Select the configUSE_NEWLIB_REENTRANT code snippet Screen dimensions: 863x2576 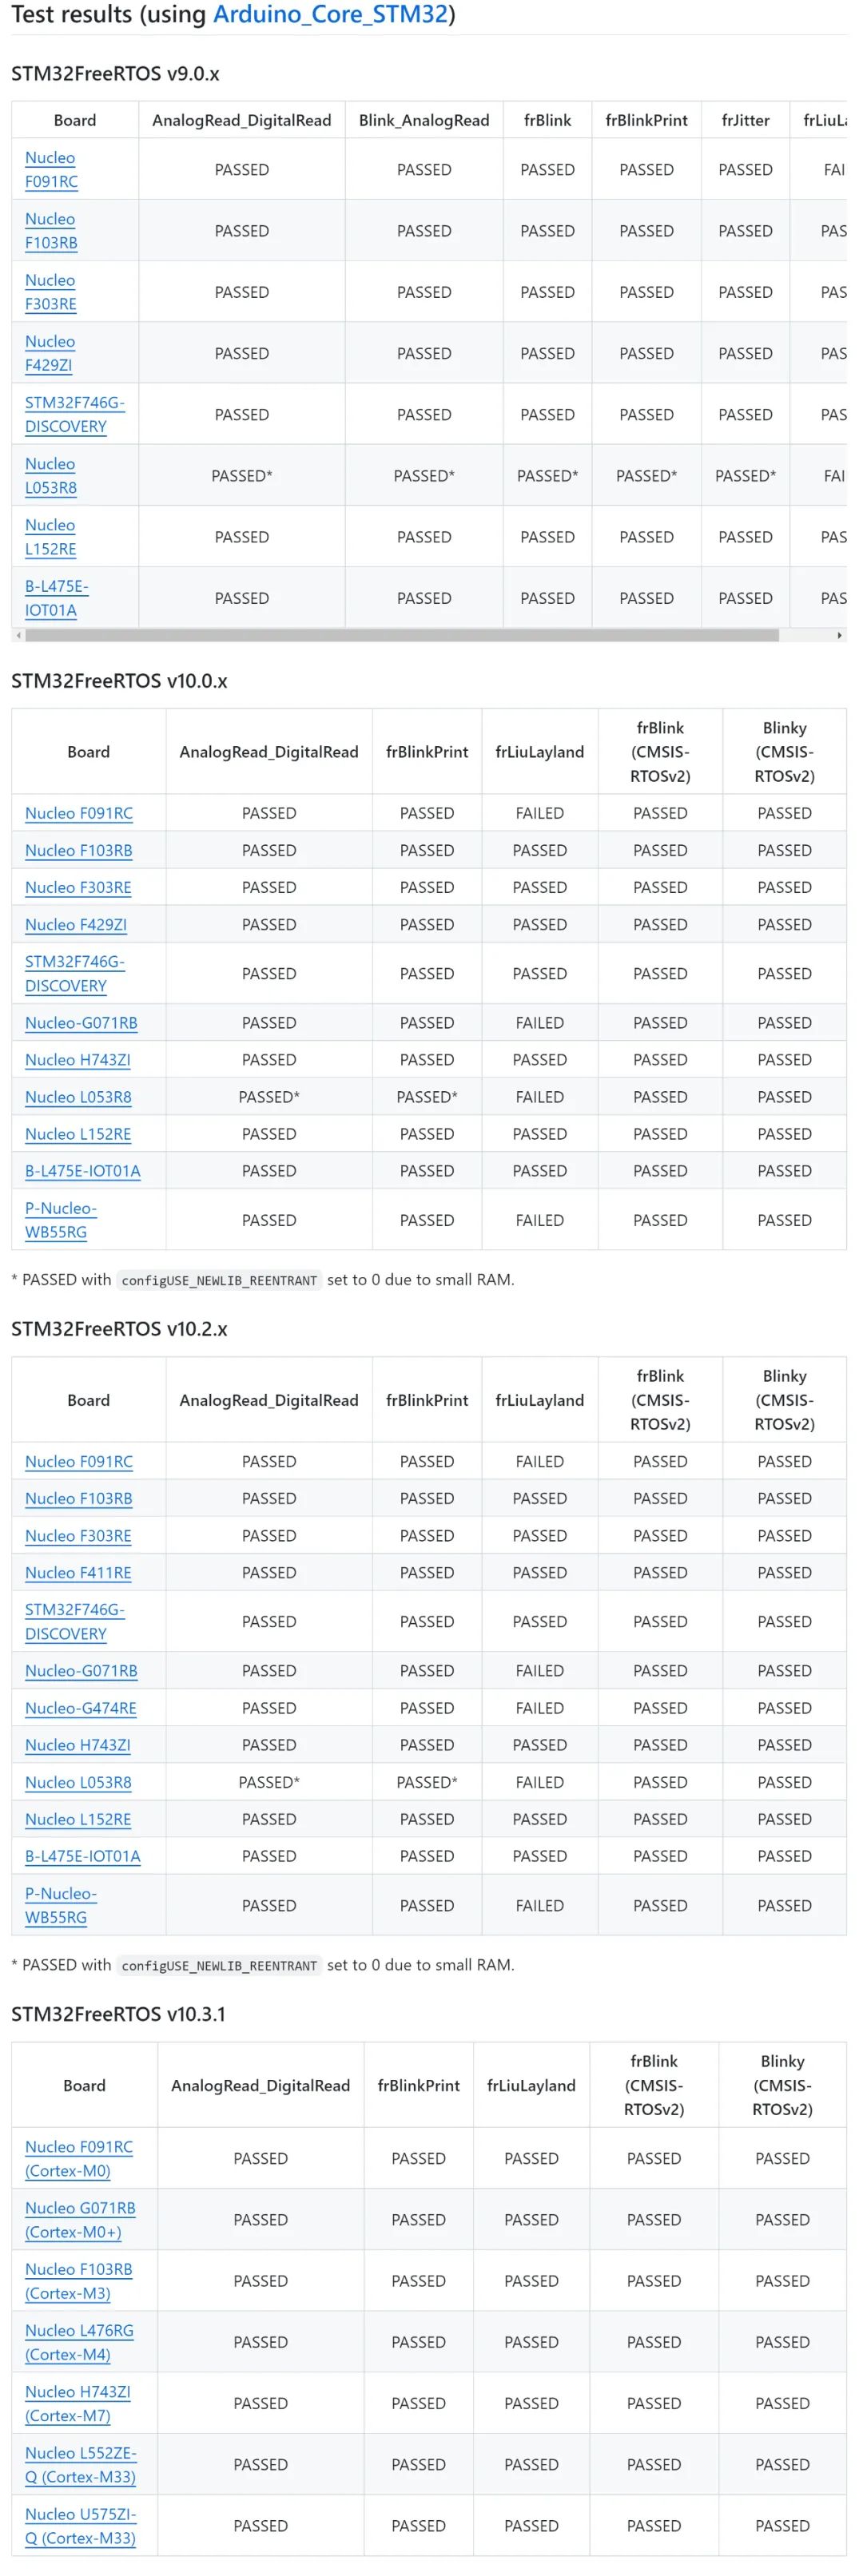(x=218, y=1280)
